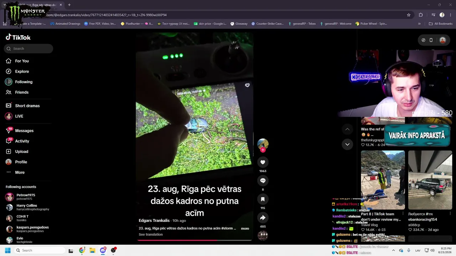Open Harry Collins following account
456x256 pixels.
point(27,207)
